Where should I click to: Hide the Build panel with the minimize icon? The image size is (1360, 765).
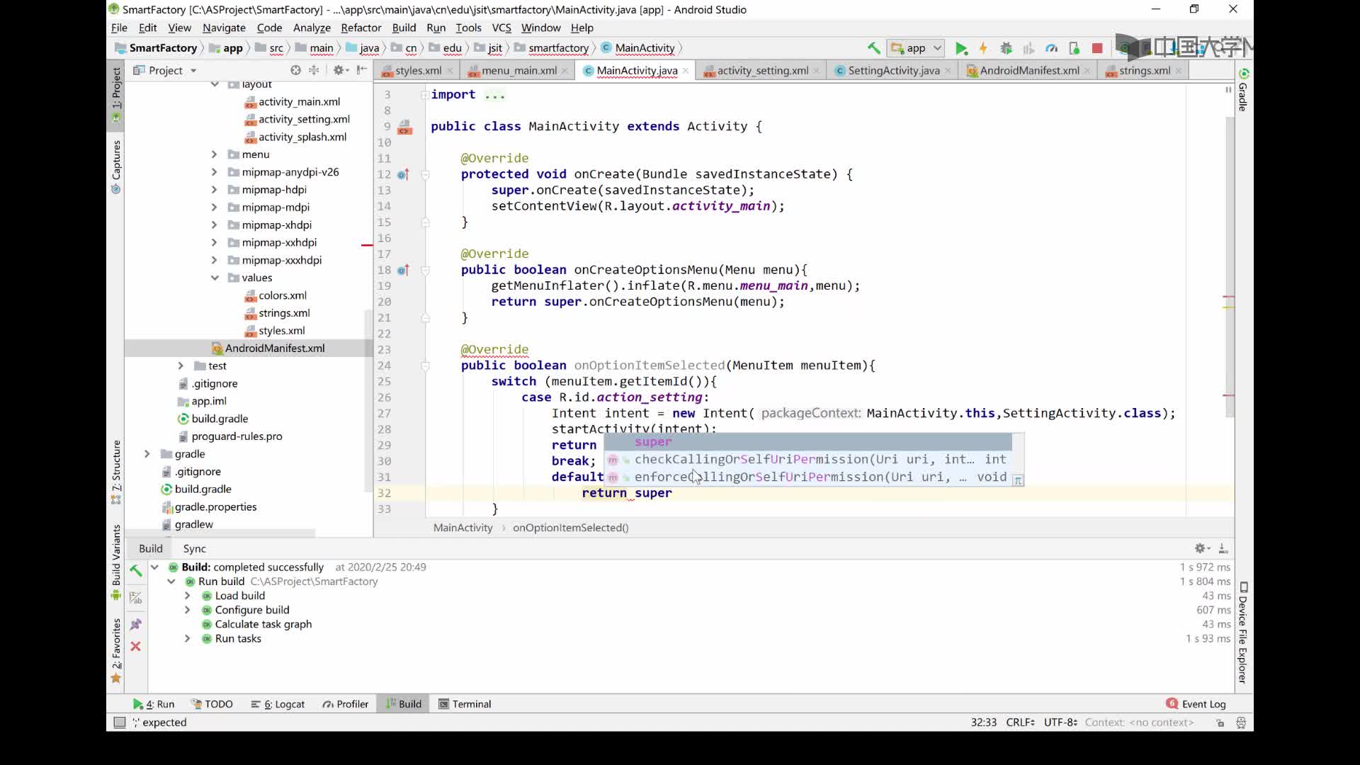pyautogui.click(x=1223, y=548)
